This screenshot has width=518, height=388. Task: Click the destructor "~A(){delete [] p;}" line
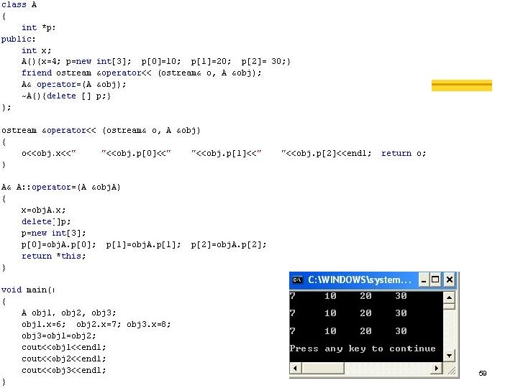(66, 96)
